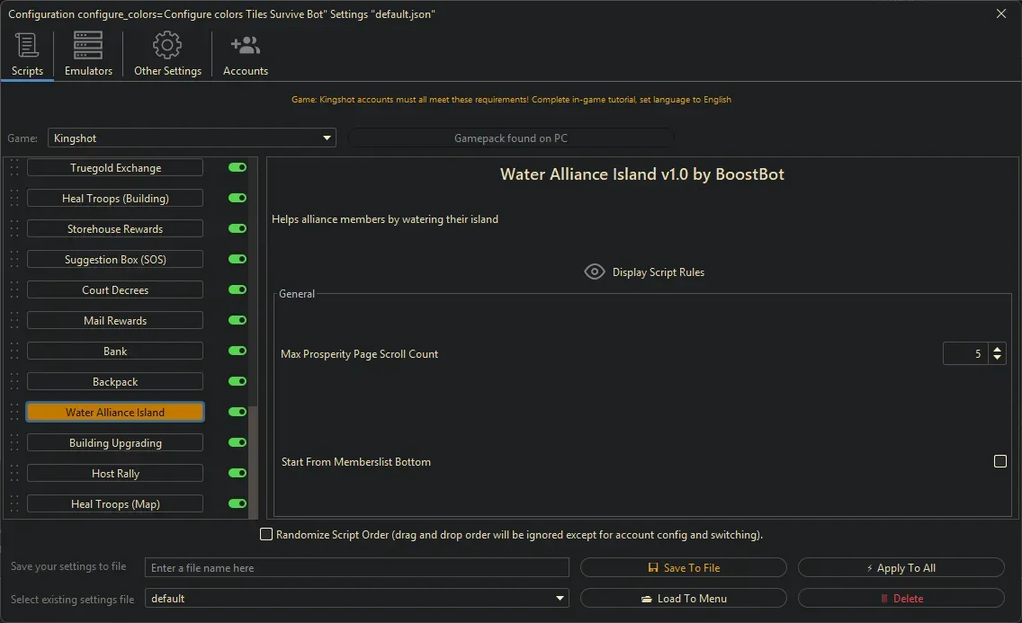Open the Scripts tab icon

point(27,45)
